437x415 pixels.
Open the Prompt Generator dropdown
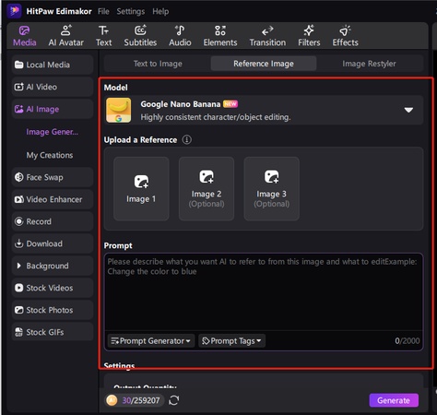151,340
